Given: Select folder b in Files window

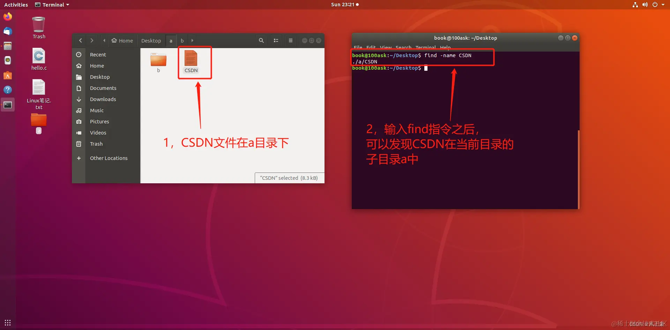Looking at the screenshot, I should coord(158,63).
